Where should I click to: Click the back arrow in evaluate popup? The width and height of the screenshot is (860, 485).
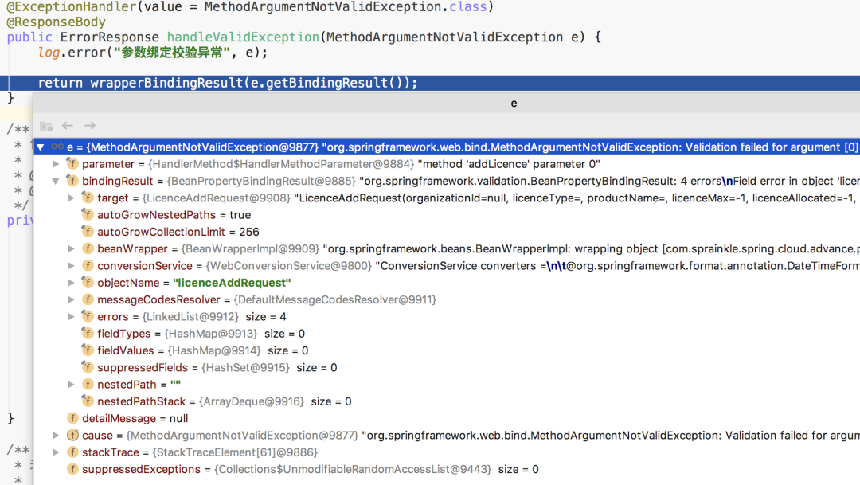coord(68,126)
